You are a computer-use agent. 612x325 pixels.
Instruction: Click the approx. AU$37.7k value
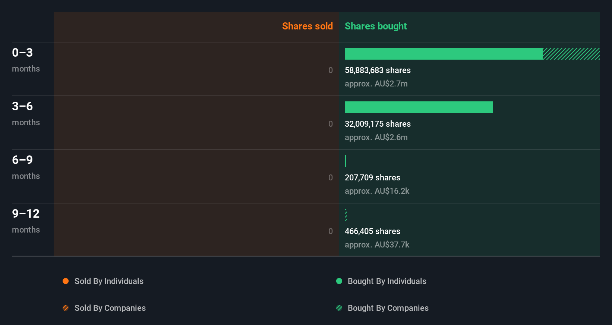click(x=377, y=244)
